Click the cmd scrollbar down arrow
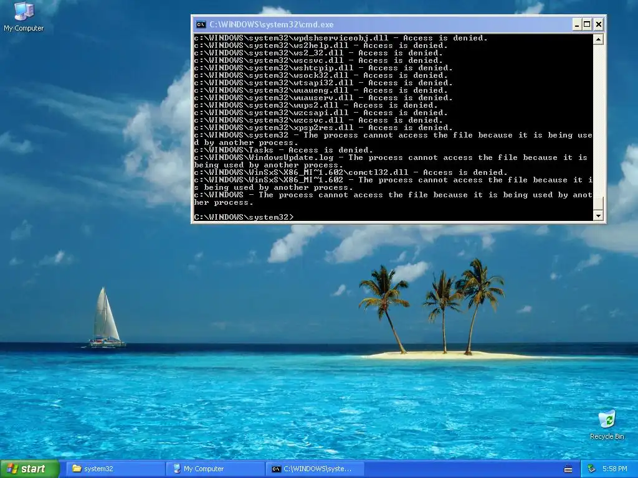The height and width of the screenshot is (478, 638). [x=598, y=216]
